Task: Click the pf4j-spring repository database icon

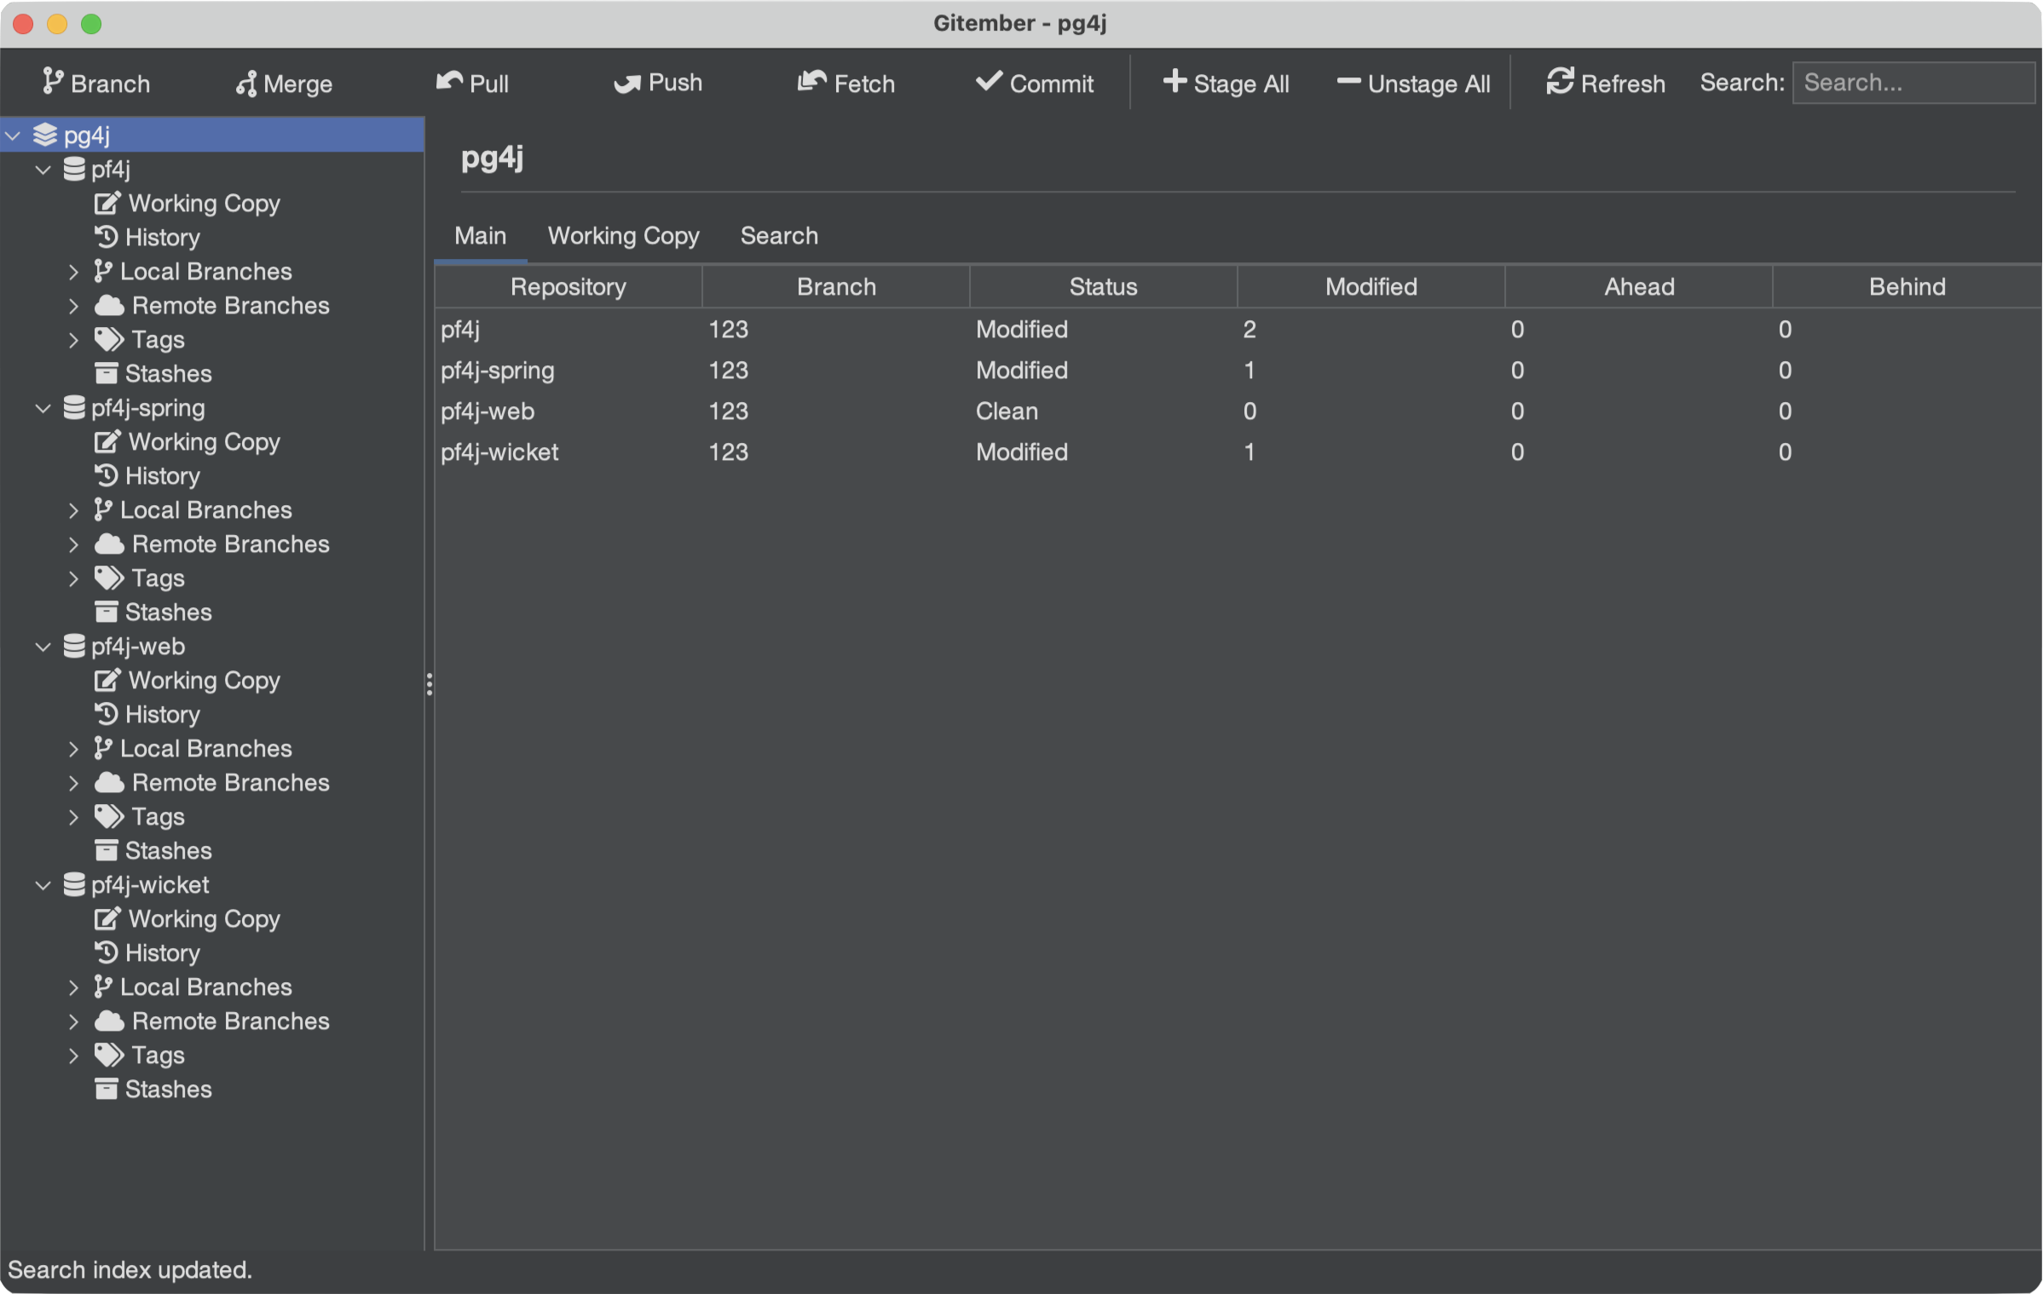Action: tap(74, 407)
